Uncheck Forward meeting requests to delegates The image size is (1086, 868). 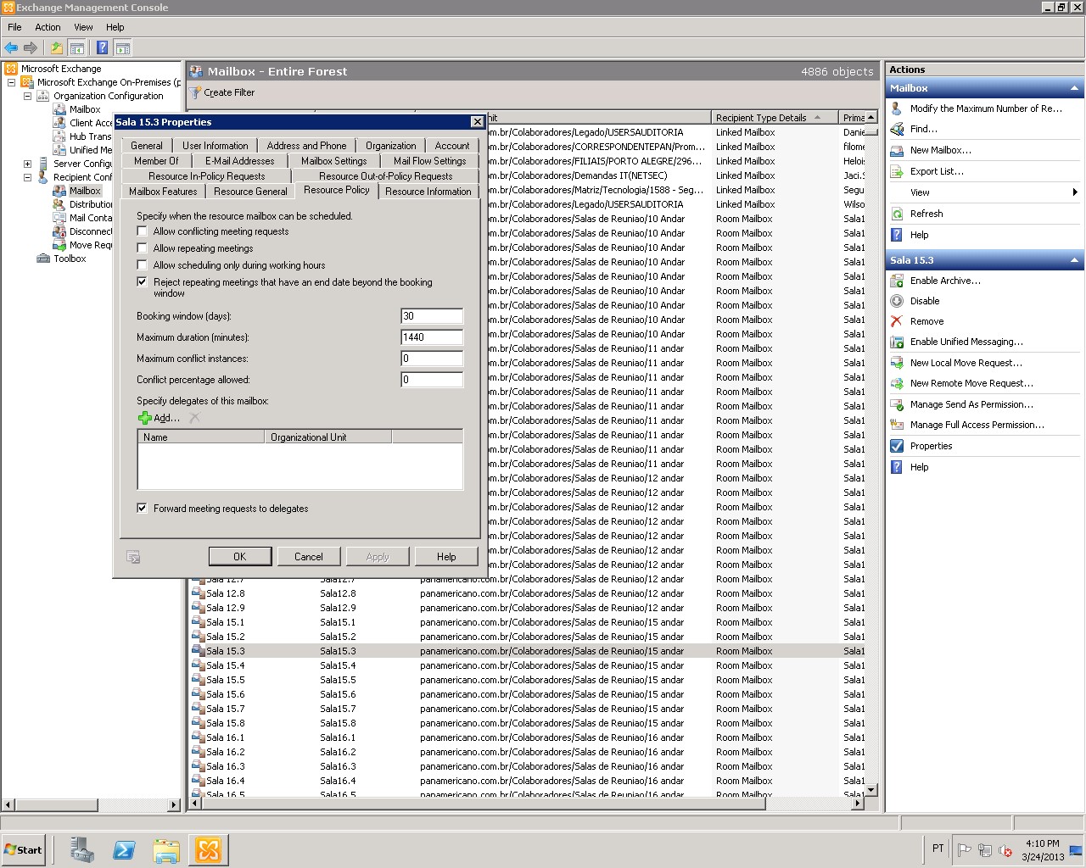click(x=143, y=509)
